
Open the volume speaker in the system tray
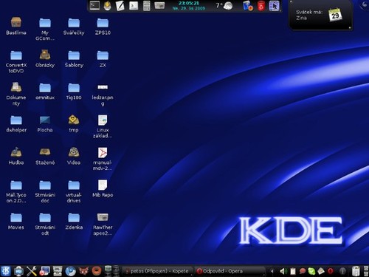pyautogui.click(x=283, y=271)
